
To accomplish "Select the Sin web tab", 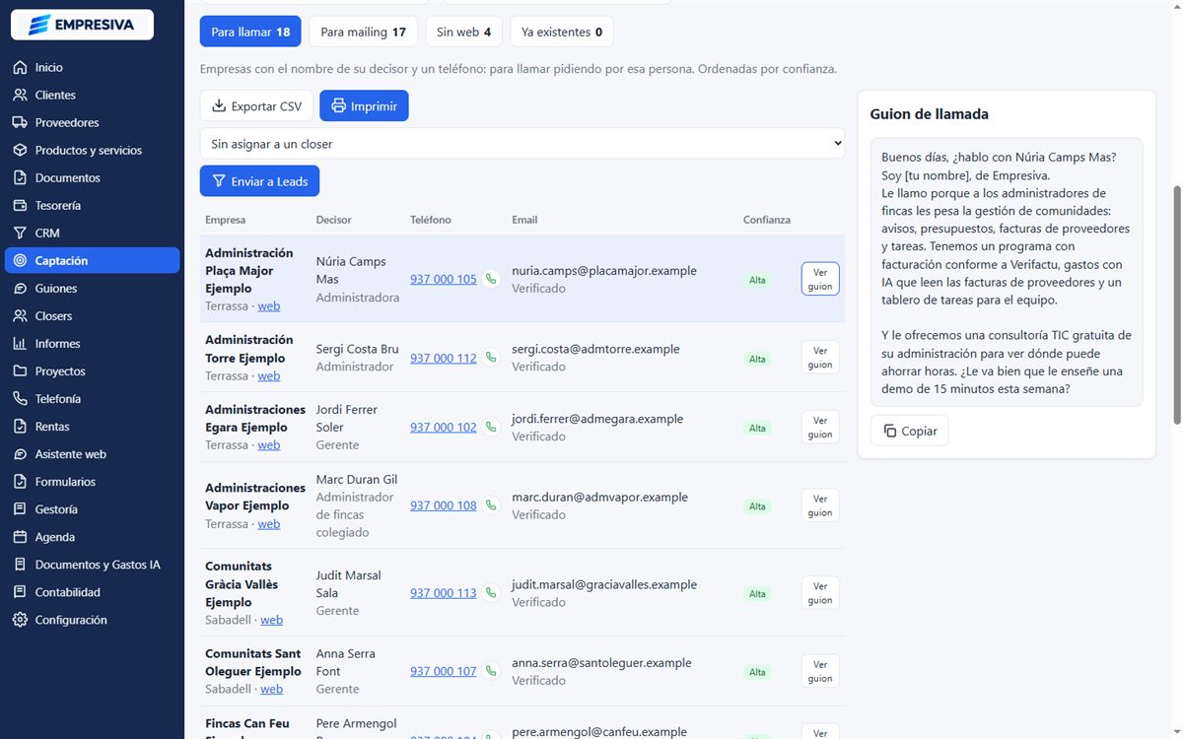I will click(x=463, y=32).
